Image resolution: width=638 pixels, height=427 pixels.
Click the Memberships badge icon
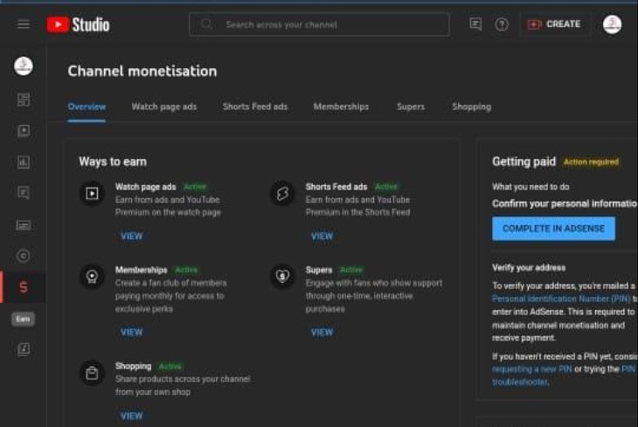pos(92,277)
